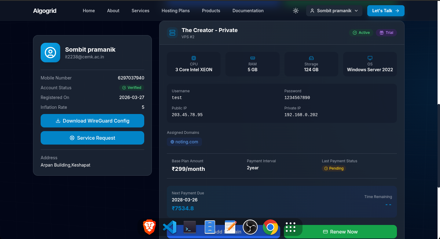Expand the Sombit pramanik account dropdown

[334, 11]
